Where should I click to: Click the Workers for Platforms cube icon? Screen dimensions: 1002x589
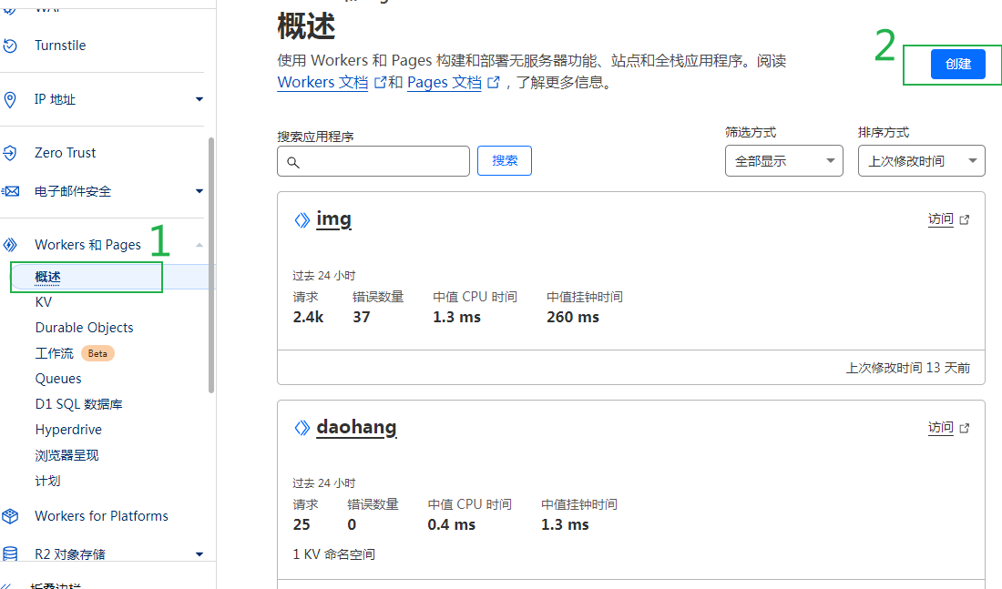coord(10,515)
